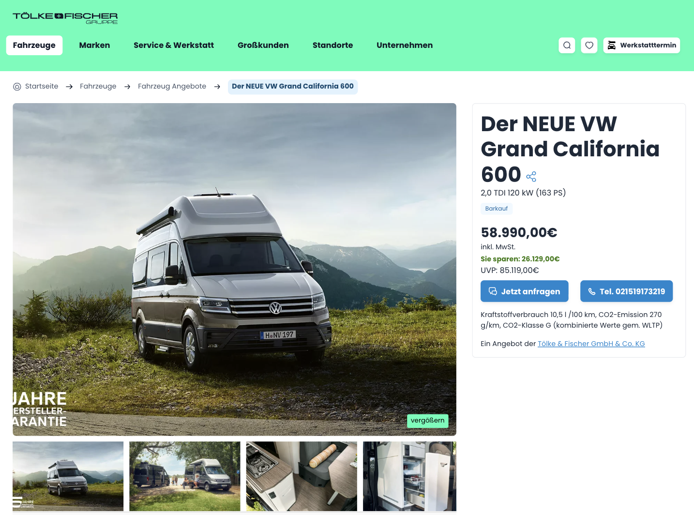The image size is (694, 515).
Task: Click the Startseite home icon in breadcrumbs
Action: (x=17, y=87)
